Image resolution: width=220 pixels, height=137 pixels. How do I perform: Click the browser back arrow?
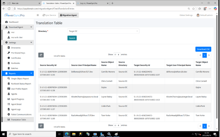pyautogui.click(x=4, y=9)
